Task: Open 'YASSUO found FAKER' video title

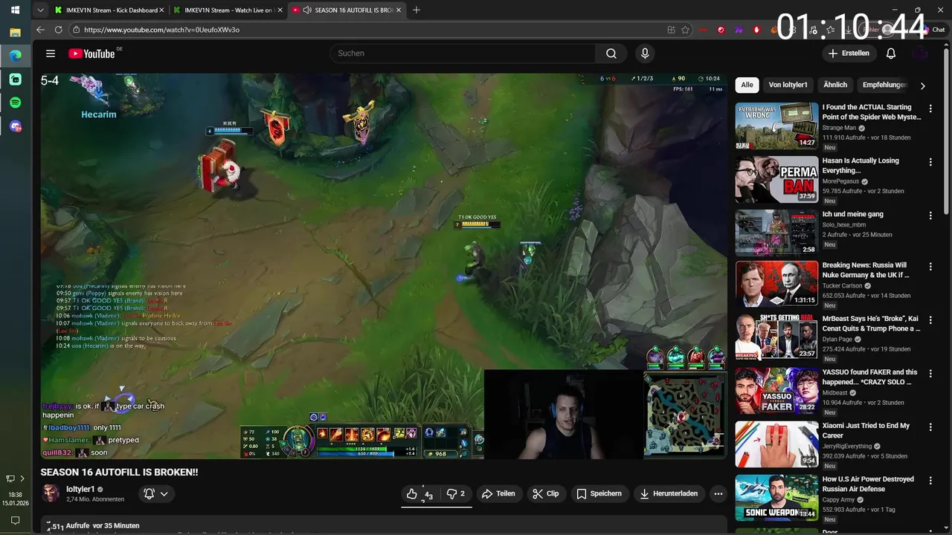Action: click(x=869, y=377)
